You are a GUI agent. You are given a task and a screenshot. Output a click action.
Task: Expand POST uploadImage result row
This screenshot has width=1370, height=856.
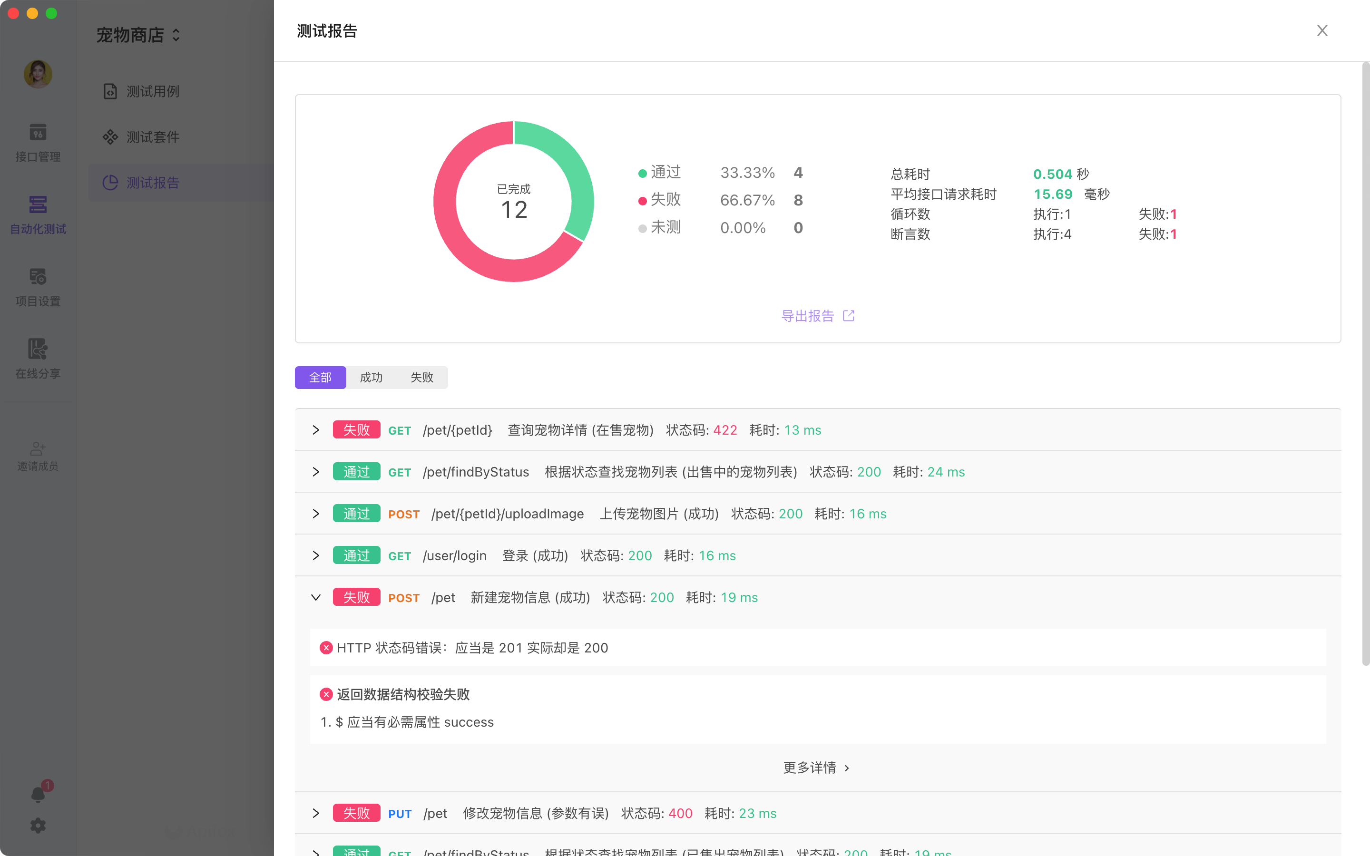(316, 514)
